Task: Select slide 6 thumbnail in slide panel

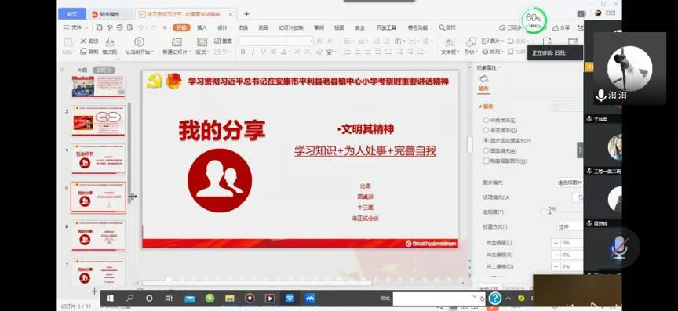Action: 98,236
